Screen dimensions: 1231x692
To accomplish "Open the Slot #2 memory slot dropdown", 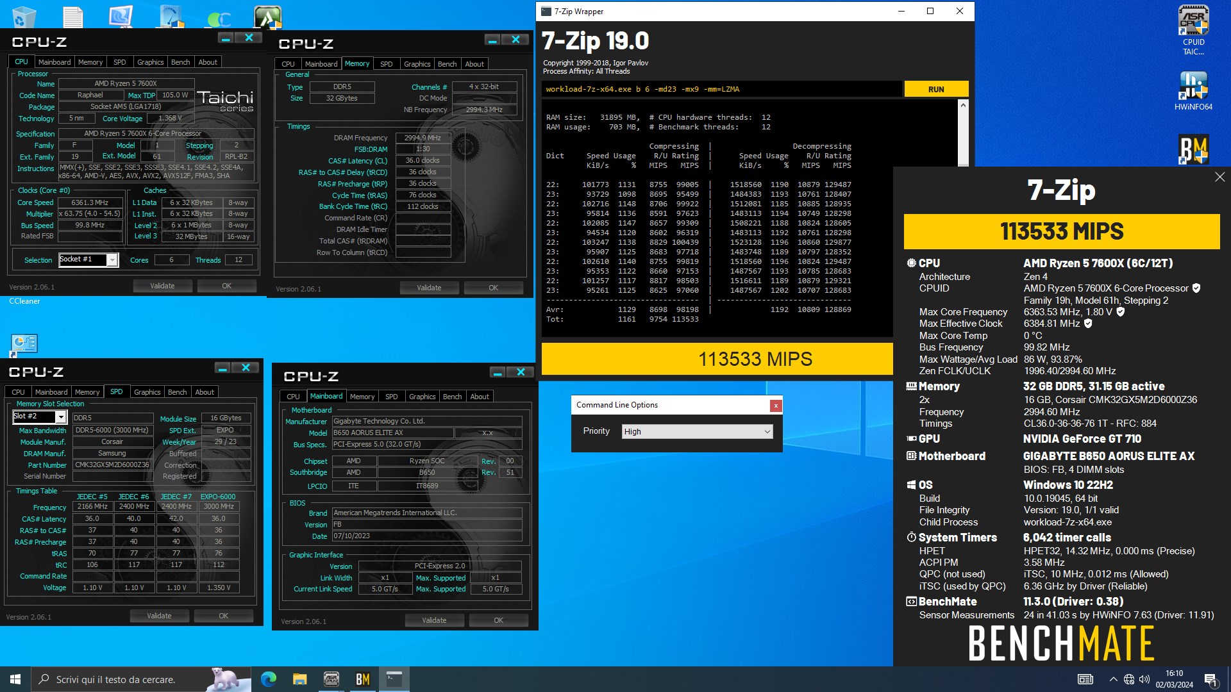I will (x=40, y=417).
